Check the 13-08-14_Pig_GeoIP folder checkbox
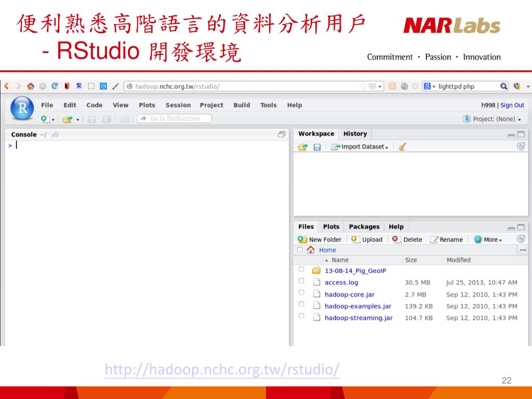The width and height of the screenshot is (532, 399). point(301,270)
